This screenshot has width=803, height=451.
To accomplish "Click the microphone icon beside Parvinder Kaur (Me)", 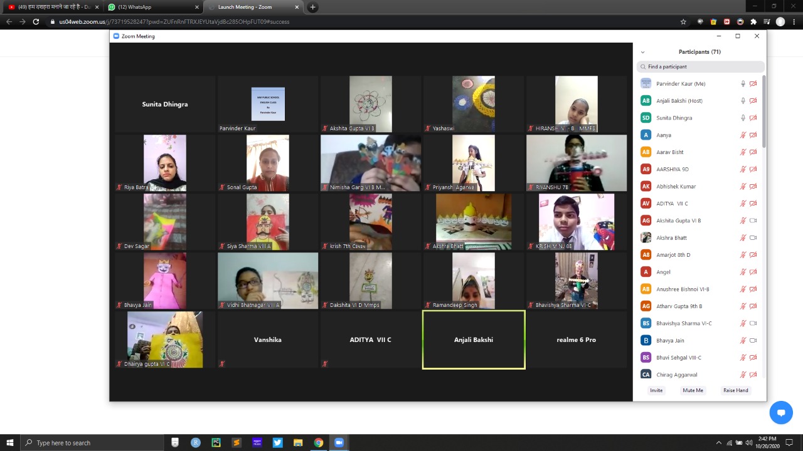I will pyautogui.click(x=743, y=83).
